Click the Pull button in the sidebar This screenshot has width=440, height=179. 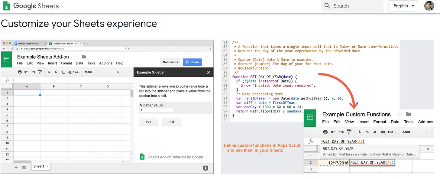pos(148,122)
